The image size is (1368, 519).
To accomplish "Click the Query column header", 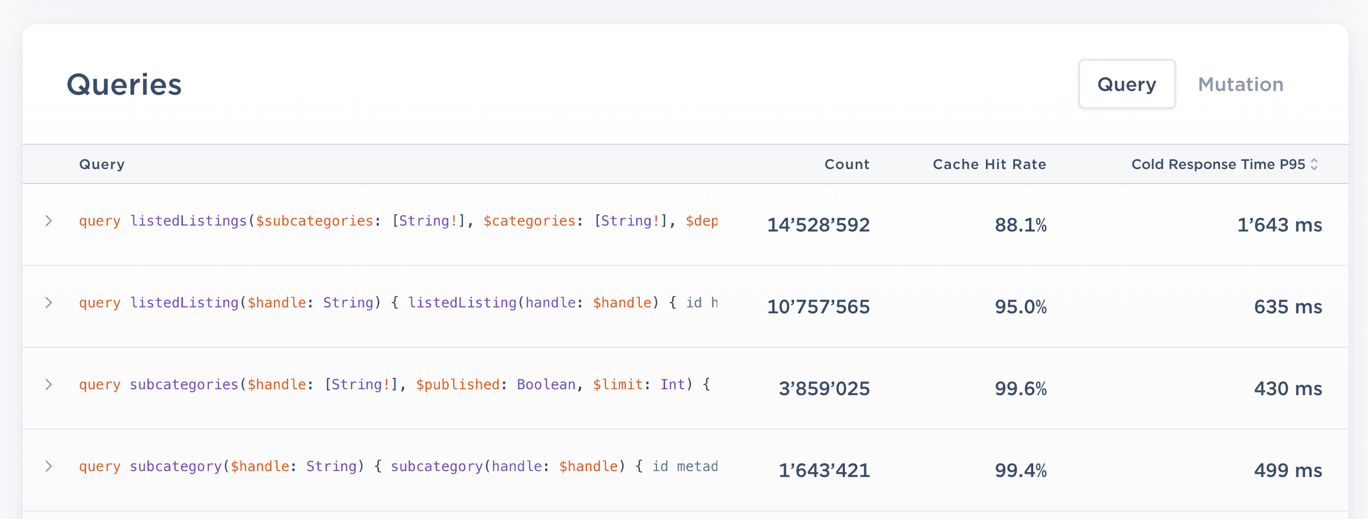I will [x=102, y=164].
